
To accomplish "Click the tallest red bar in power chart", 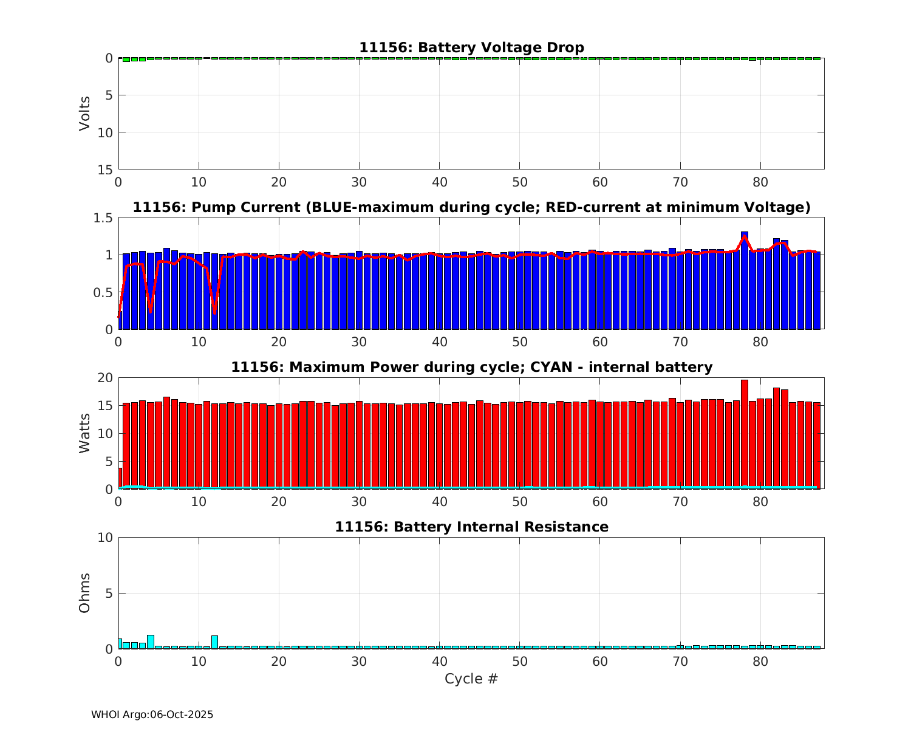I will point(745,431).
